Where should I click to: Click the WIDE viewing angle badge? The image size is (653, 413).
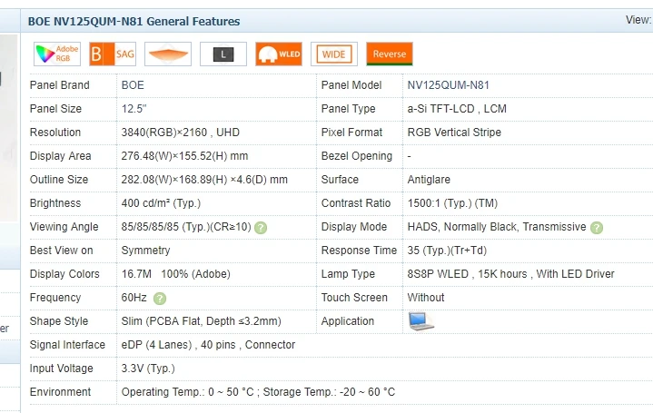tap(333, 54)
